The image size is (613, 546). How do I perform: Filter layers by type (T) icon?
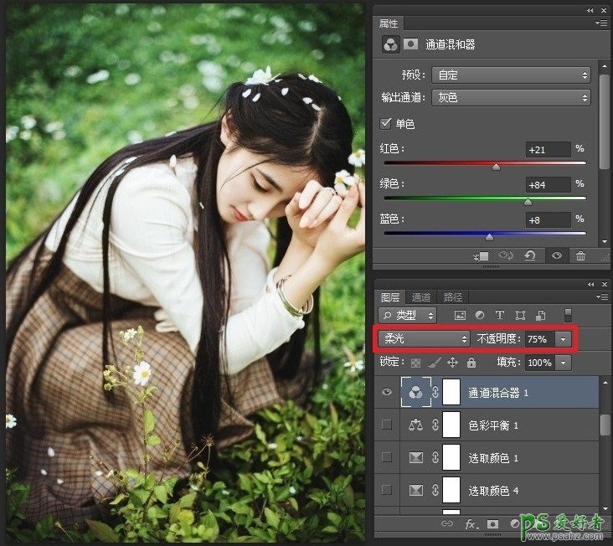(500, 316)
